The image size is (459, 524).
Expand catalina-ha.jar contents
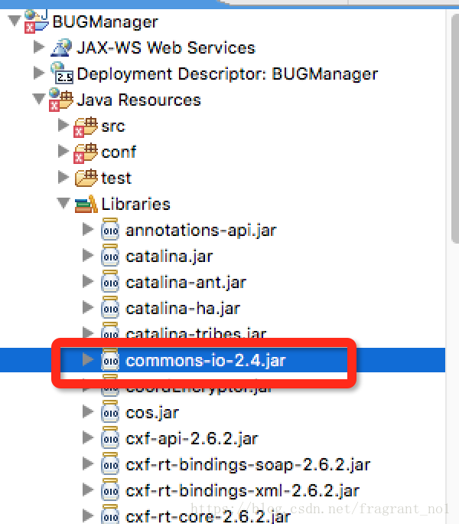pyautogui.click(x=88, y=307)
